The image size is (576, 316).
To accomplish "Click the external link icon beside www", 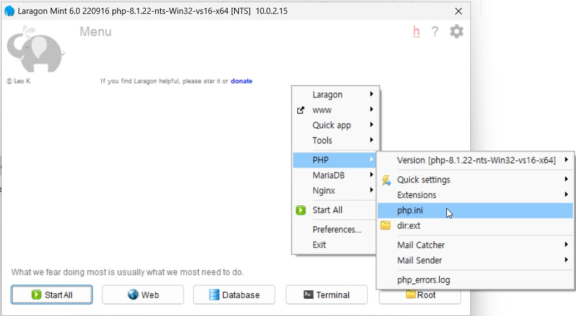I will (x=301, y=110).
